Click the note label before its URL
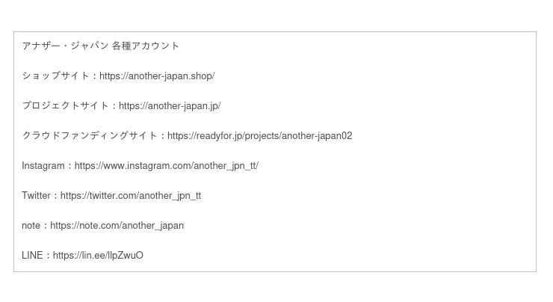Image resolution: width=553 pixels, height=302 pixels. [31, 226]
